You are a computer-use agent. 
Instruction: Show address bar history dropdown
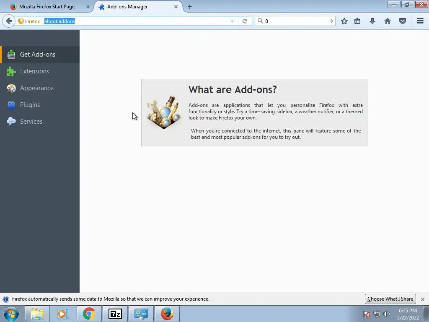coord(232,21)
